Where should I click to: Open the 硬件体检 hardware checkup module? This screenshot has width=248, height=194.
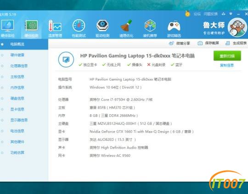(x=7, y=28)
